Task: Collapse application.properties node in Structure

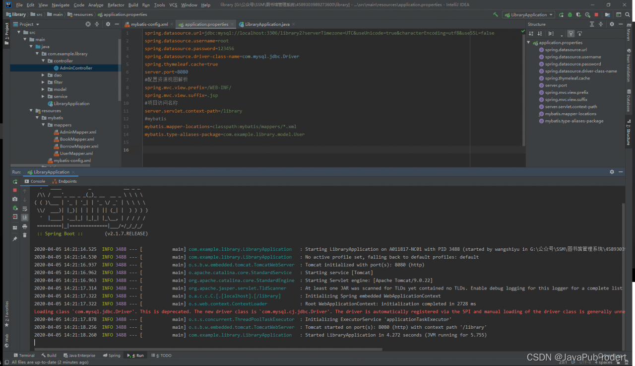Action: point(529,43)
